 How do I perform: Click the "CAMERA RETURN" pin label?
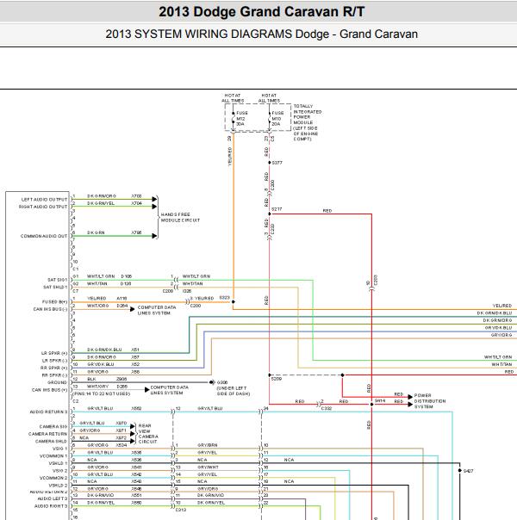(47, 434)
